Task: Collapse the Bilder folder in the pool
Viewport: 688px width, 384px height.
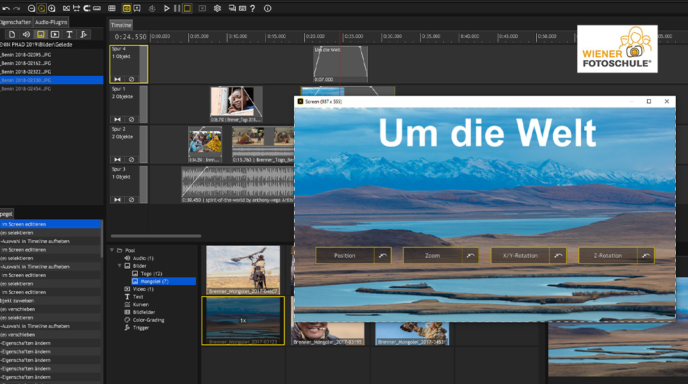Action: pos(119,266)
